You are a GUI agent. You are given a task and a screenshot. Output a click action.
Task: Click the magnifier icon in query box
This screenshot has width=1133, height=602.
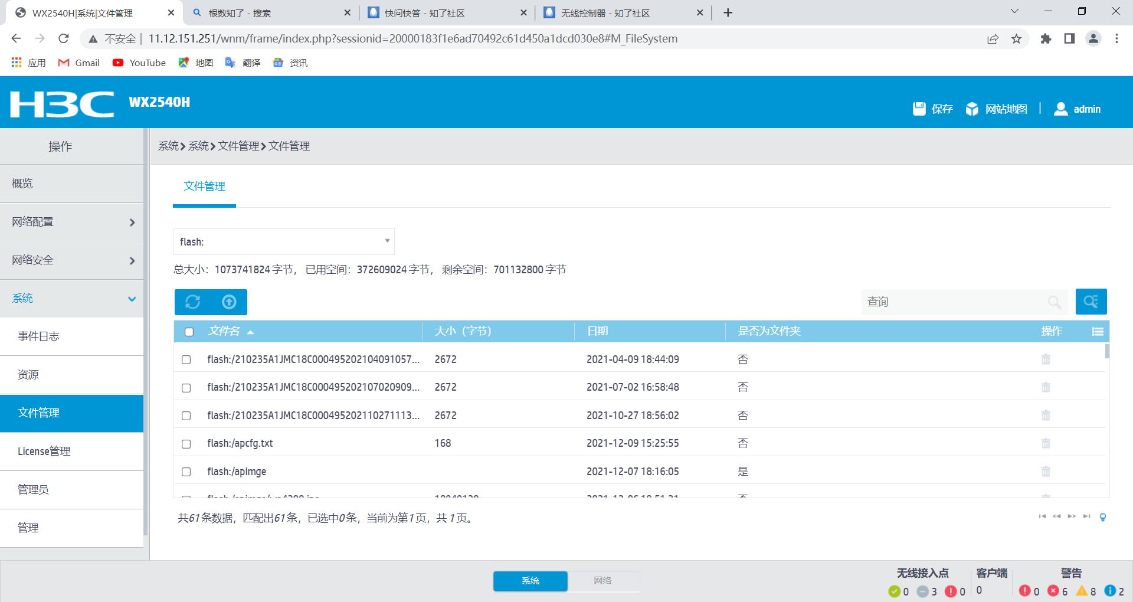(1054, 302)
